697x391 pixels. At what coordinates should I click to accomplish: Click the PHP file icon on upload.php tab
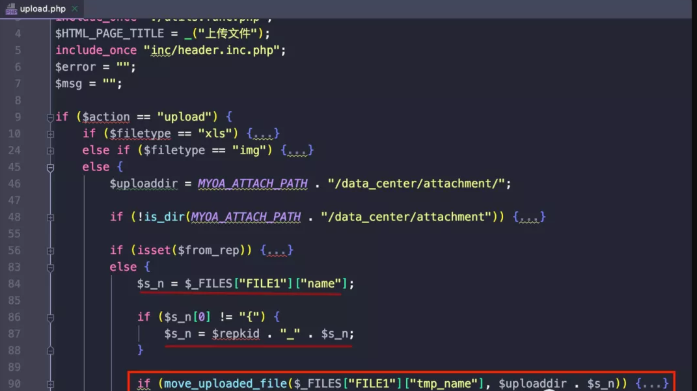[10, 8]
